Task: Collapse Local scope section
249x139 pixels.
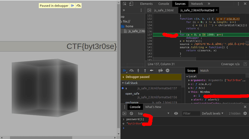Action: point(187,76)
